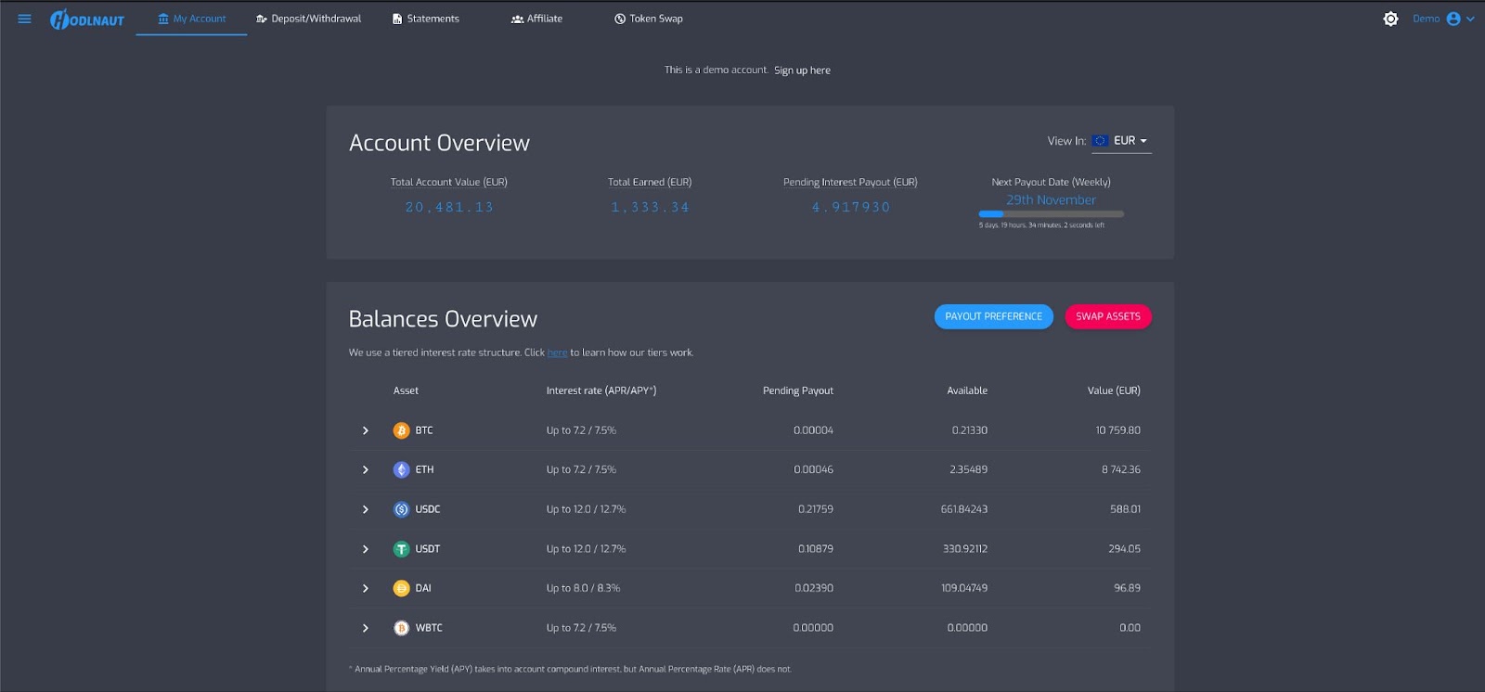
Task: Click the Statements document icon
Action: [x=397, y=19]
